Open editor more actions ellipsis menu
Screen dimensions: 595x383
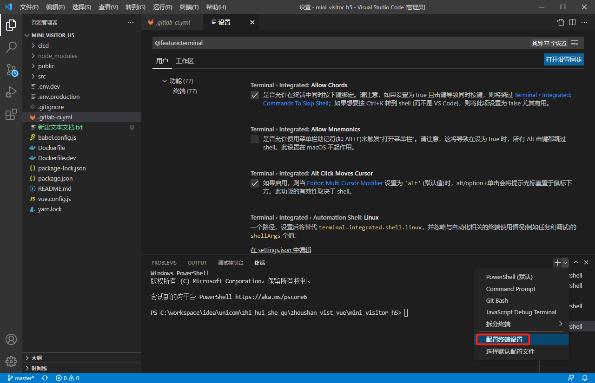(x=584, y=22)
